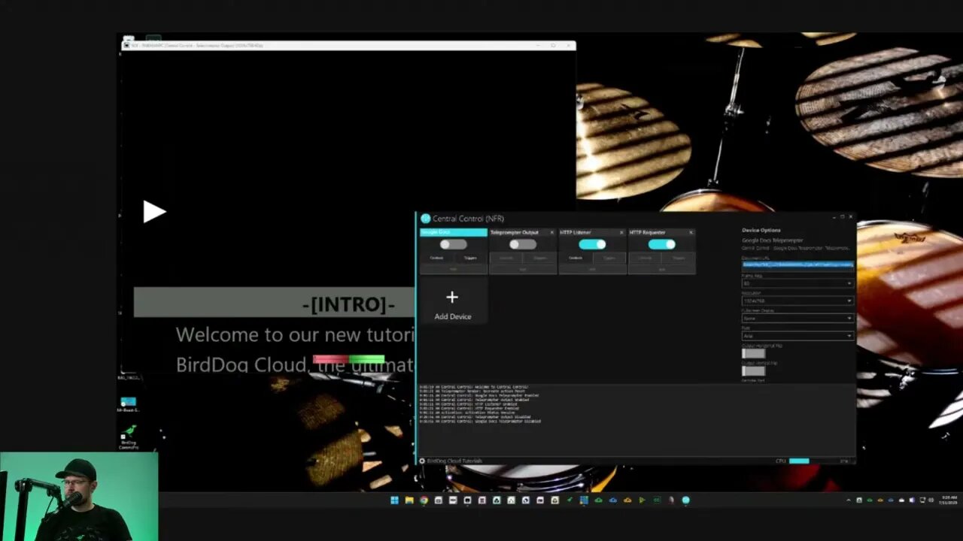The width and height of the screenshot is (963, 541).
Task: Click the -[INTRO]- heading in teleprompter
Action: 348,304
